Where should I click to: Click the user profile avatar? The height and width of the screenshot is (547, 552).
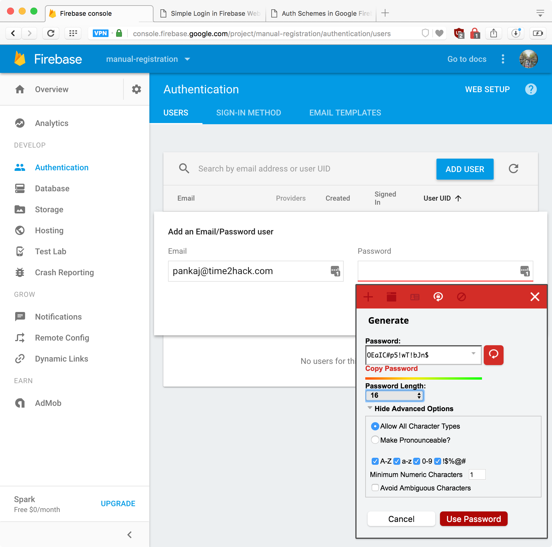coord(528,59)
